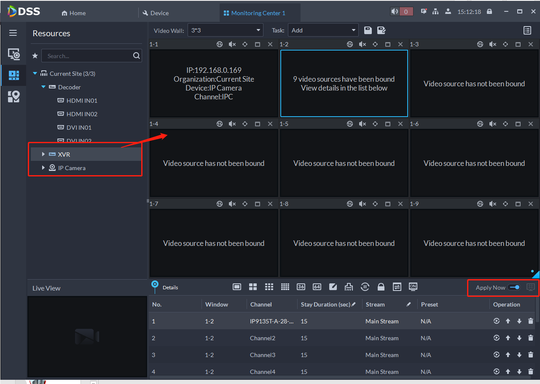Viewport: 540px width, 384px height.
Task: Click the lock window icon in toolbar
Action: [381, 287]
